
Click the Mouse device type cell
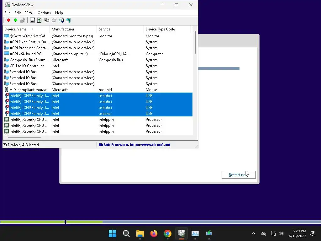coord(151,89)
